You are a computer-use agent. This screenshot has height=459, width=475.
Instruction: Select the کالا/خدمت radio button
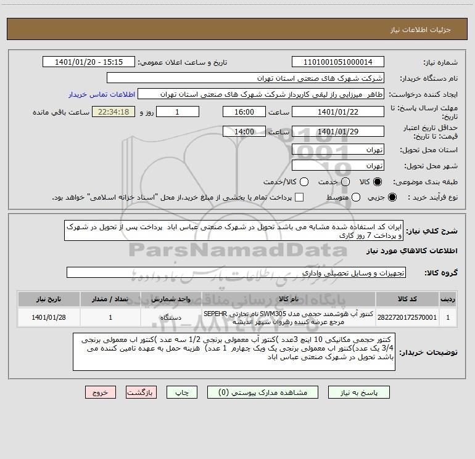click(304, 182)
